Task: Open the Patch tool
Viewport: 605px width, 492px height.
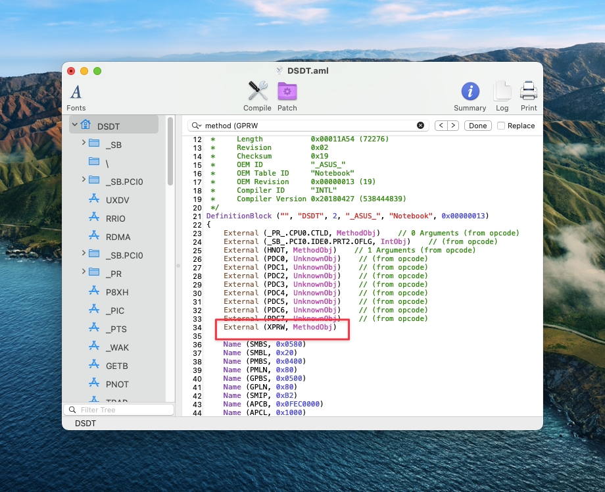Action: [287, 96]
